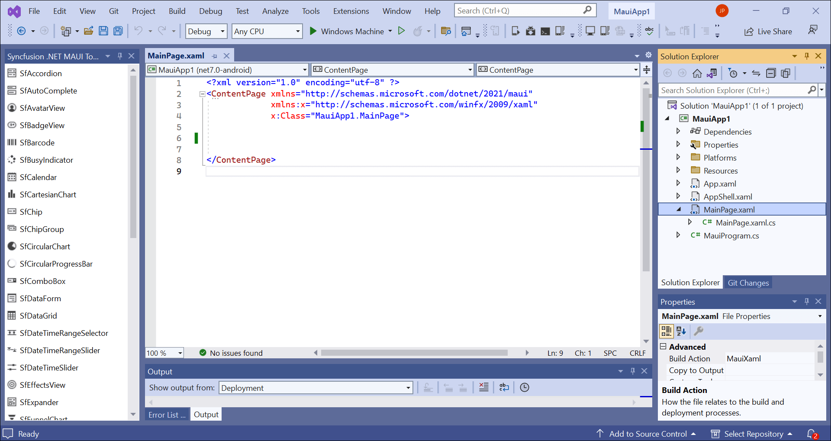This screenshot has height=441, width=831.
Task: Open the Debug configuration dropdown
Action: coord(206,31)
